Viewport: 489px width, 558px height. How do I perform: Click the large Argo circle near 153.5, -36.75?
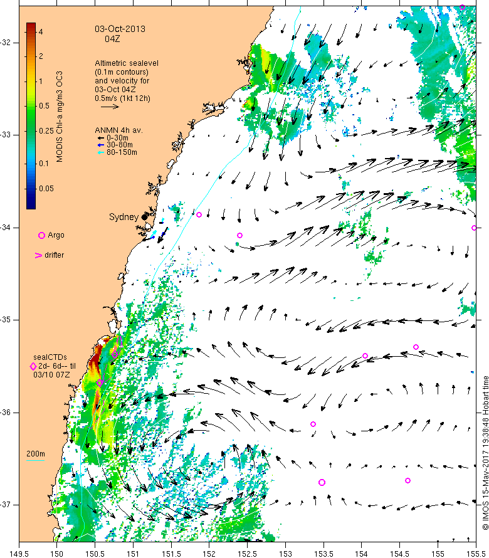(x=322, y=483)
